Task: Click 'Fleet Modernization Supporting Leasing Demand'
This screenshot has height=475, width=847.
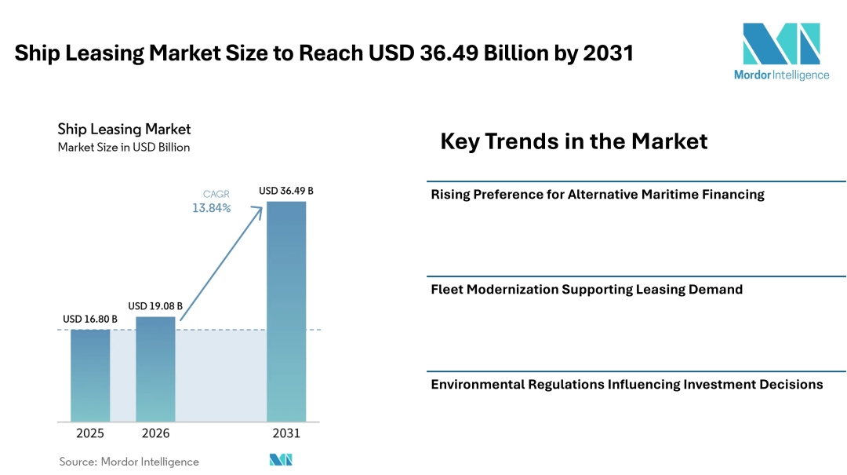Action: point(587,290)
